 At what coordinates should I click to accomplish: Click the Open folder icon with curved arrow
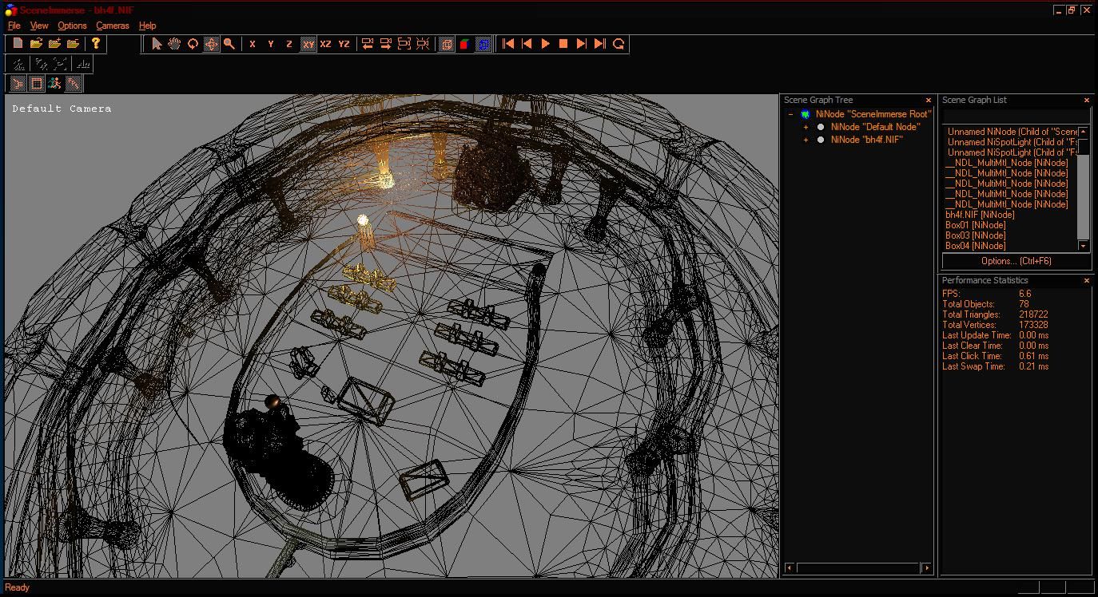coord(36,44)
